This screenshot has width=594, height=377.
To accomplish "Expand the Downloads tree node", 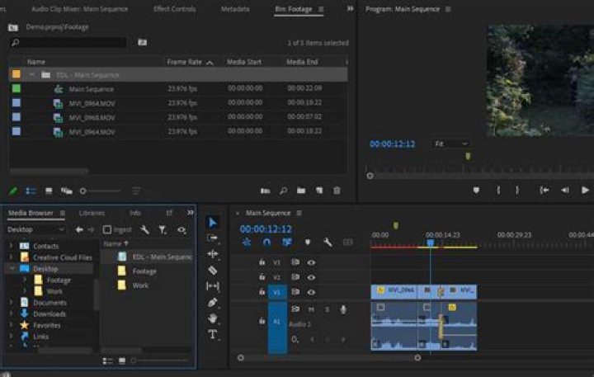I will (x=12, y=313).
